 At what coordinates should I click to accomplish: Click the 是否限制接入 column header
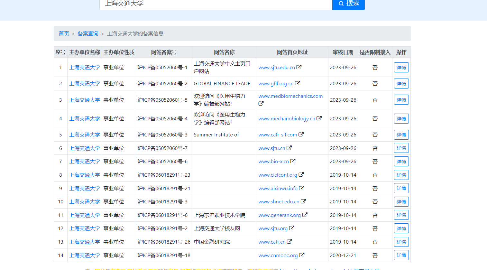(x=375, y=52)
